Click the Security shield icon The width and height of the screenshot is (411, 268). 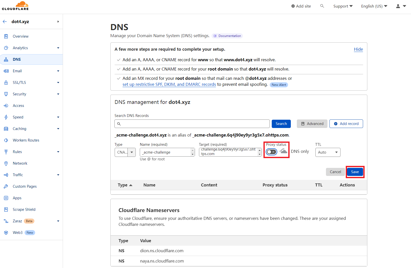(6, 94)
